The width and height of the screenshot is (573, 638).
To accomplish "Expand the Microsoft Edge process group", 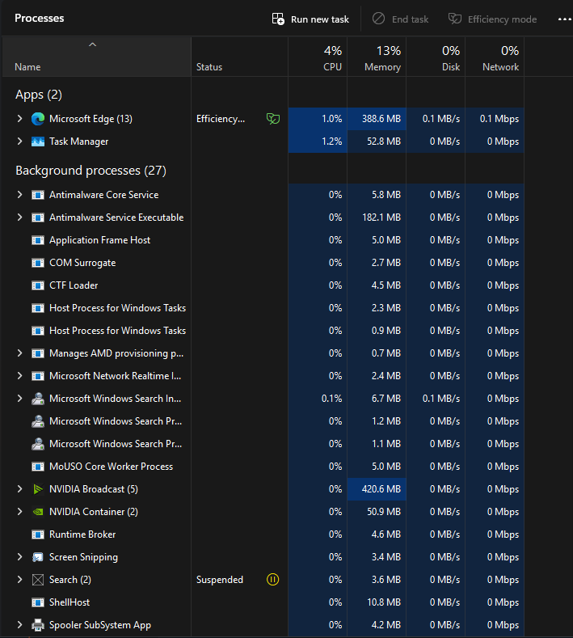I will 20,119.
